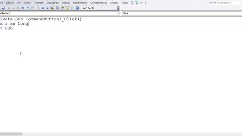Open the Ayuda menu
The image size is (242, 136).
125,3
